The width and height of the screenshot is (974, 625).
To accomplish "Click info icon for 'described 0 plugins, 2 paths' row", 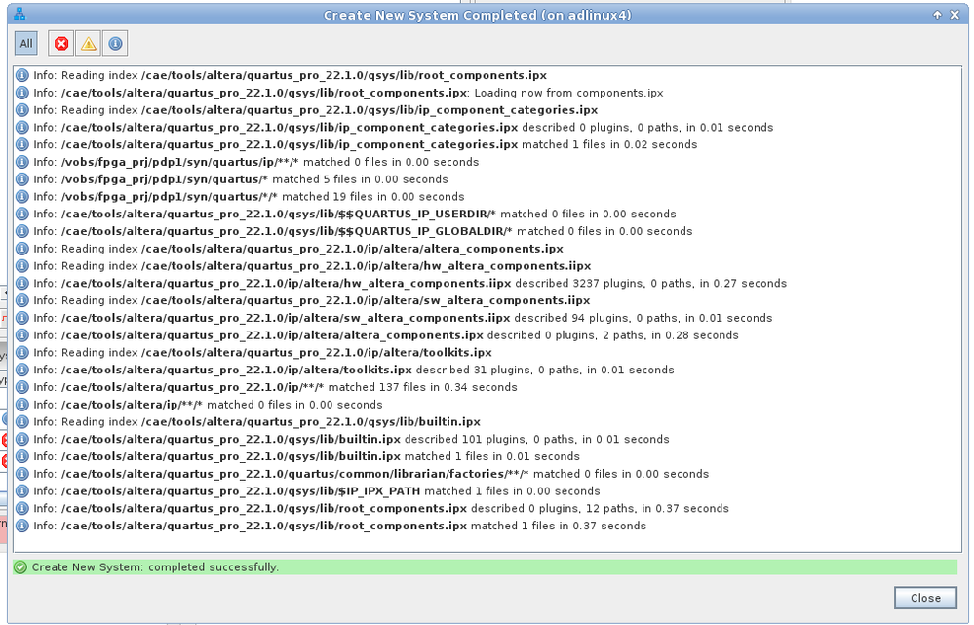I will [22, 335].
